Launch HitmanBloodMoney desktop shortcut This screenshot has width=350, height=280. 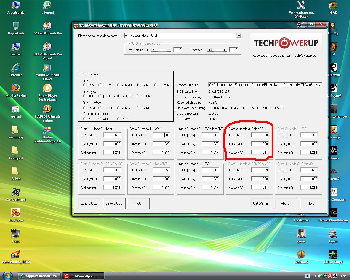(333, 215)
